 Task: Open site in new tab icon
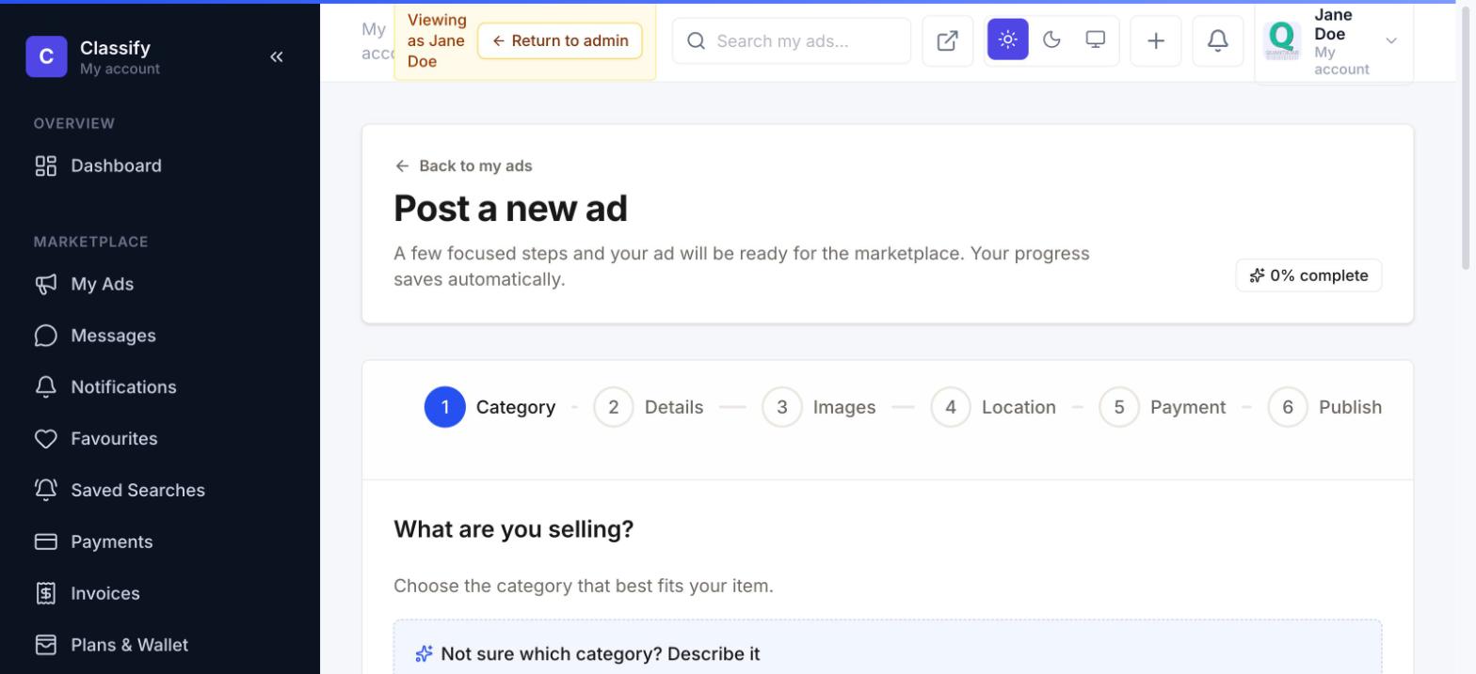[948, 40]
